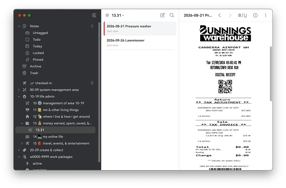
Task: Open search in notes list
Action: click(172, 15)
